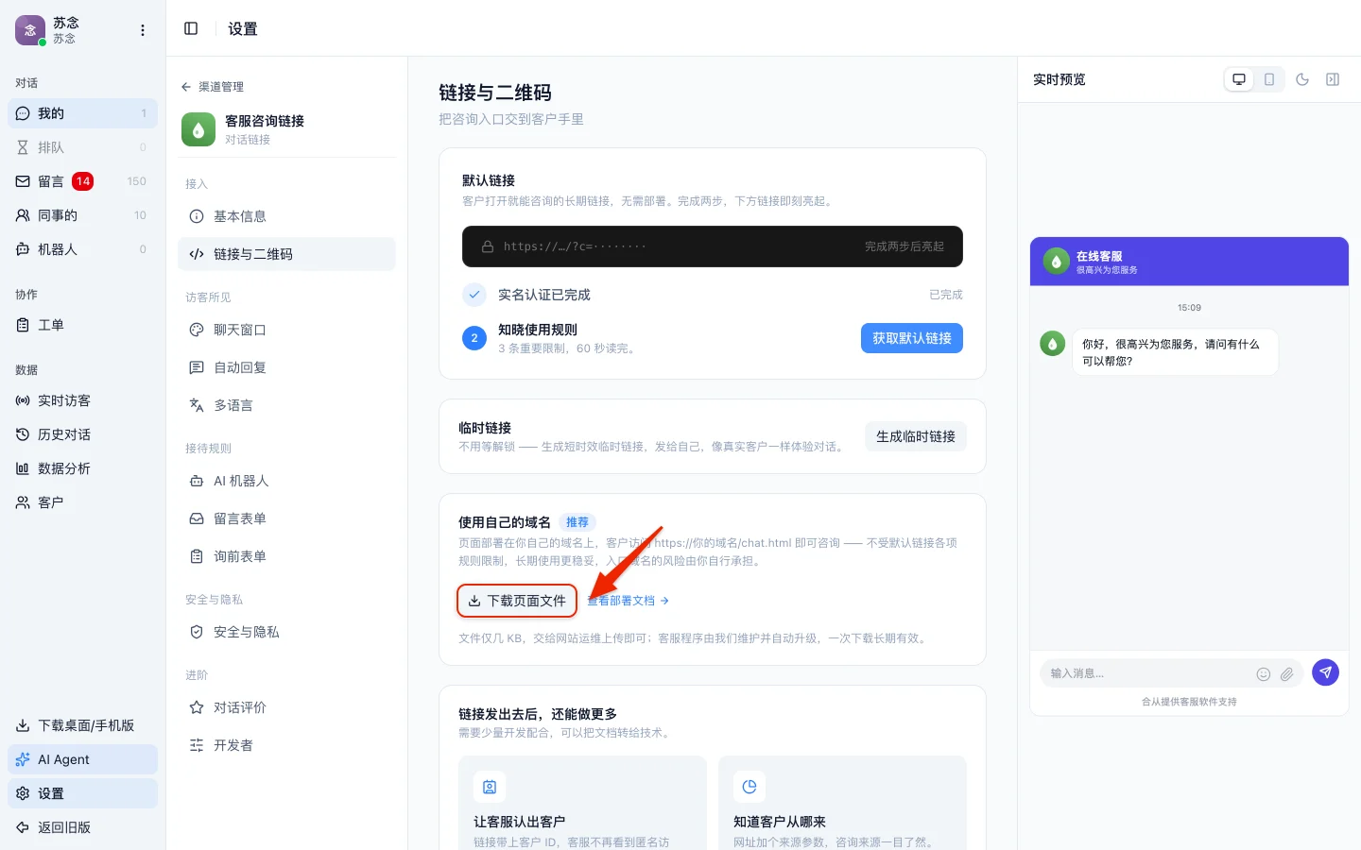Click 生成临时链接 button
The width and height of the screenshot is (1361, 850).
916,436
